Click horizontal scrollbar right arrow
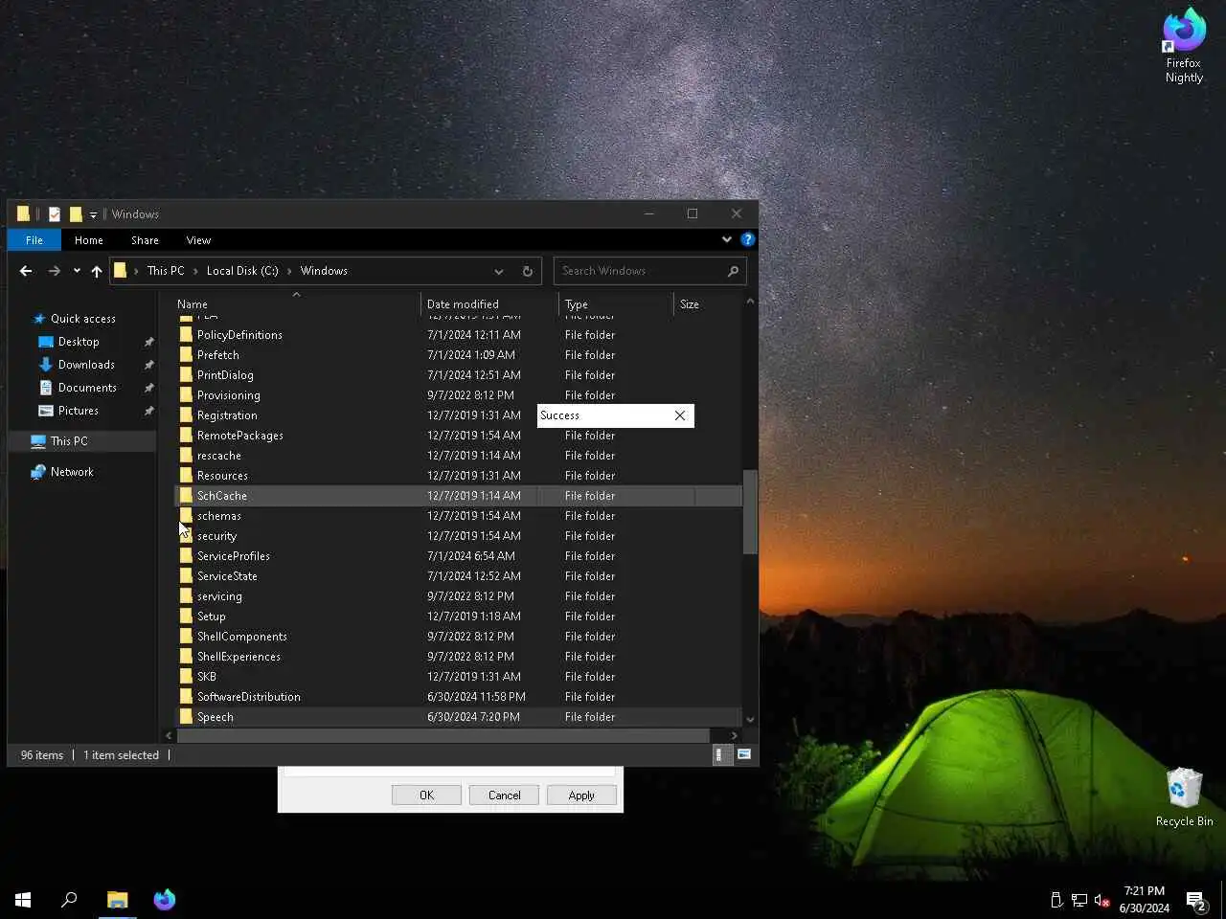This screenshot has width=1226, height=919. (x=735, y=736)
